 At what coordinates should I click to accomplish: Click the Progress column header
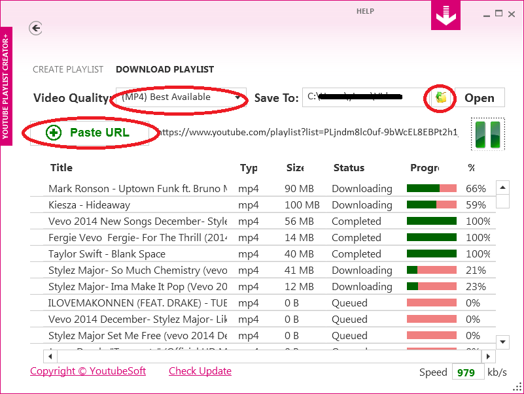[x=425, y=168]
